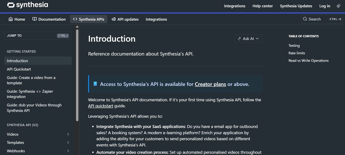Click 'Integrate Synthesia with your SaaS applications' bullet
Viewport: 345px width, 155px height.
[x=141, y=126]
